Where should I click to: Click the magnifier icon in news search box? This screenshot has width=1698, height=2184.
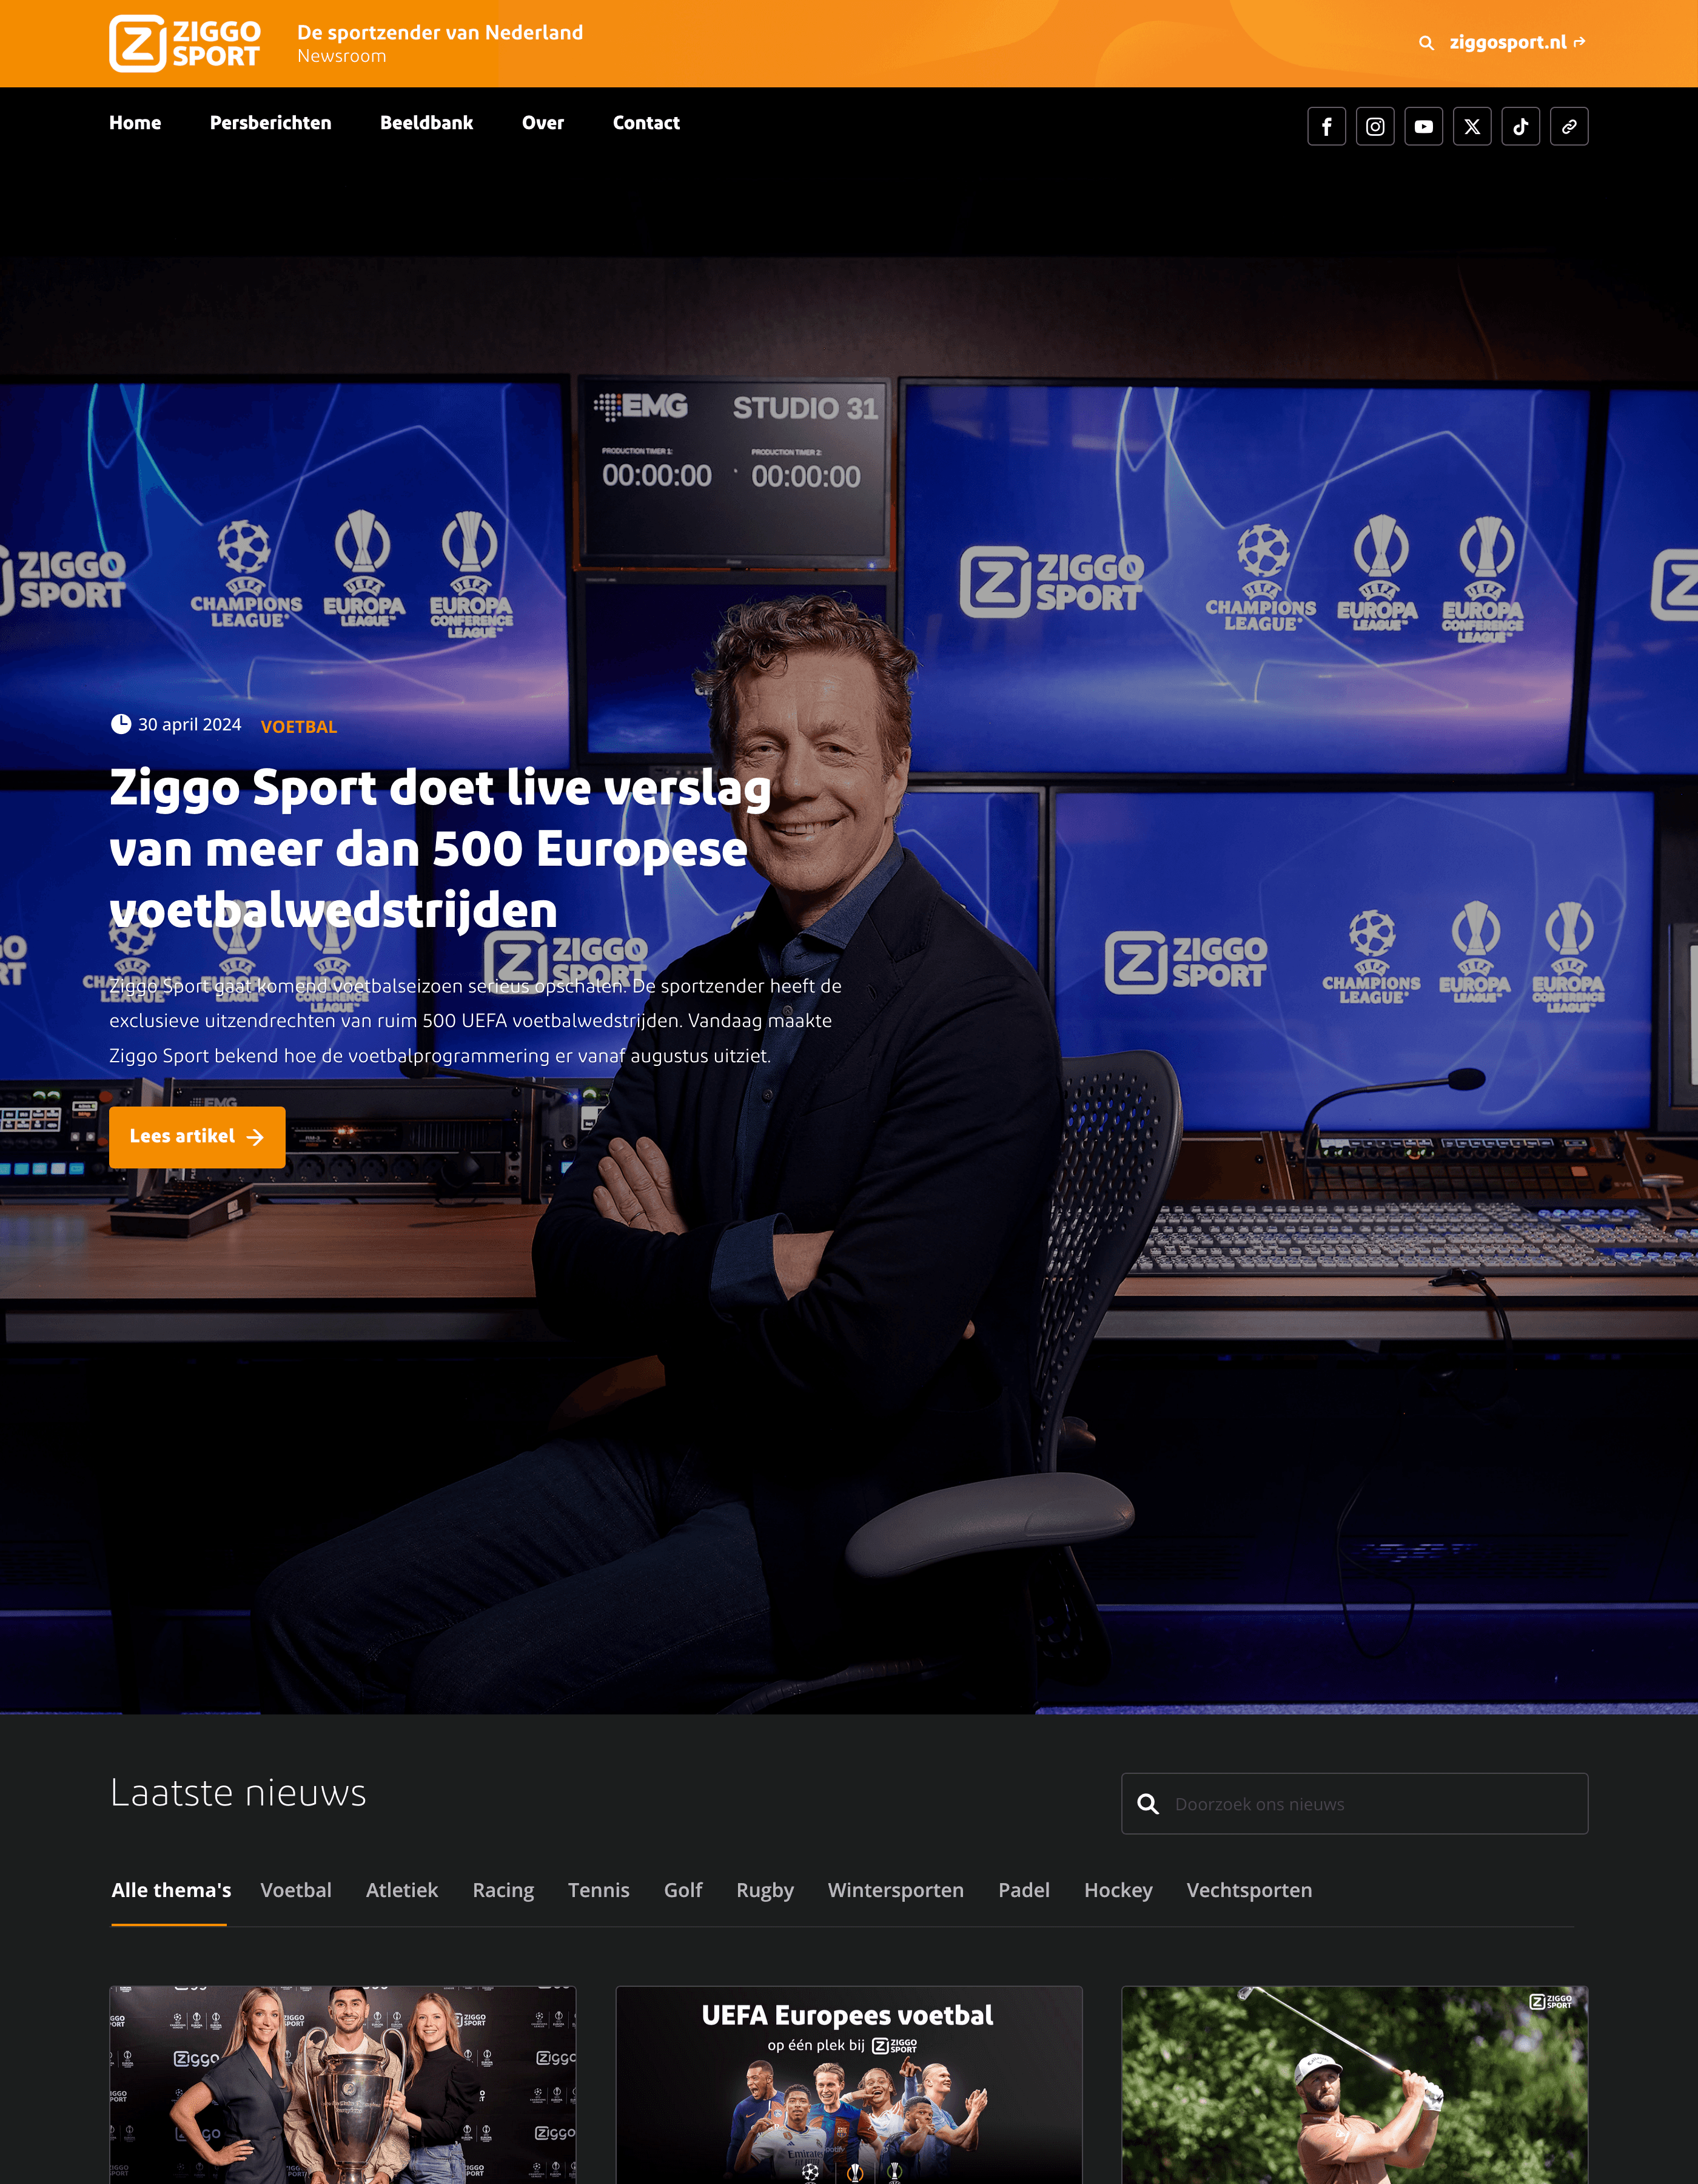coord(1149,1804)
